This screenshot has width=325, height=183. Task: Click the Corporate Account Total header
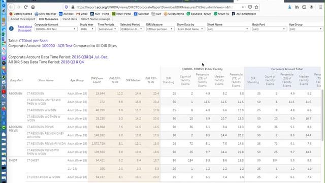[287, 69]
